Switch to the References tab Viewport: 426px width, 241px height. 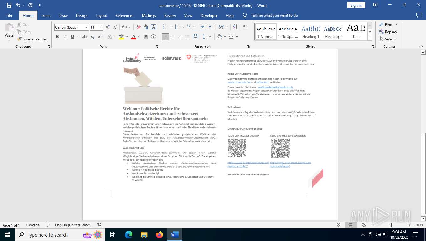pyautogui.click(x=124, y=15)
